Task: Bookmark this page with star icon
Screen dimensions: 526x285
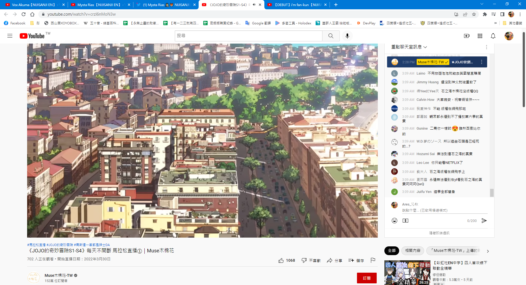Action: click(474, 14)
